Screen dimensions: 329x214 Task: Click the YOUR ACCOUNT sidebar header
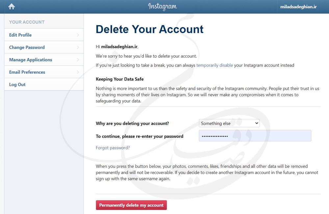tap(27, 22)
